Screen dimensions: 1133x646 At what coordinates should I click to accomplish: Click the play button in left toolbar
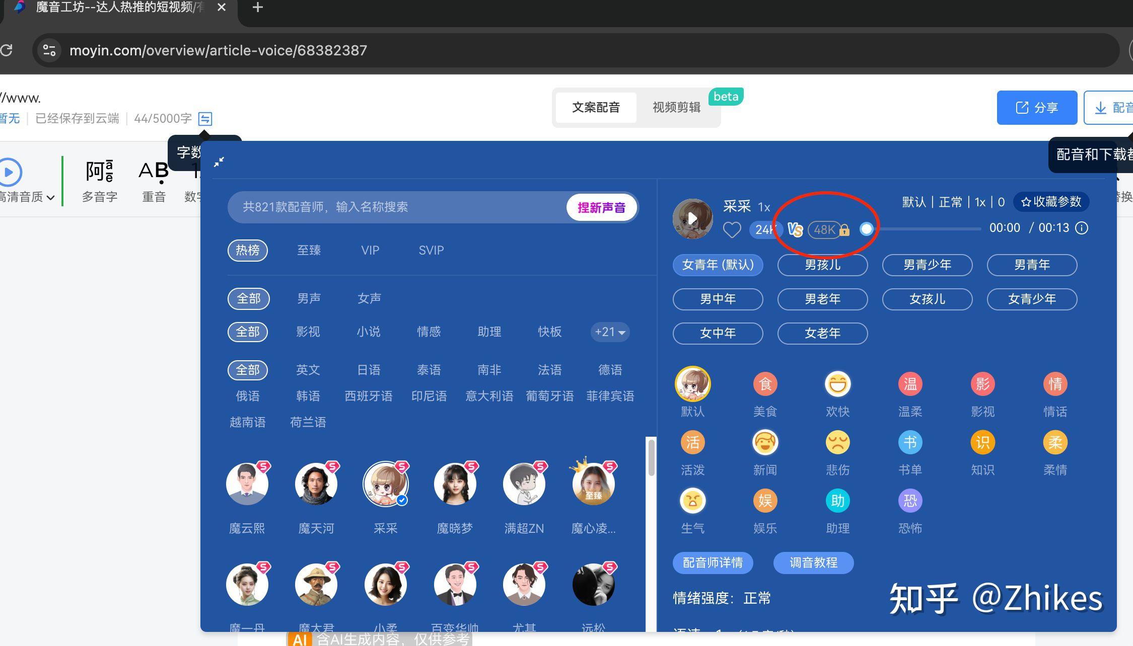point(10,172)
